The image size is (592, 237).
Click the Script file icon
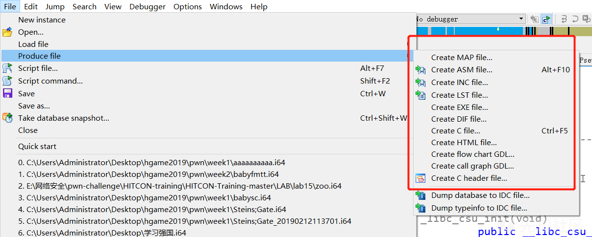[x=7, y=68]
